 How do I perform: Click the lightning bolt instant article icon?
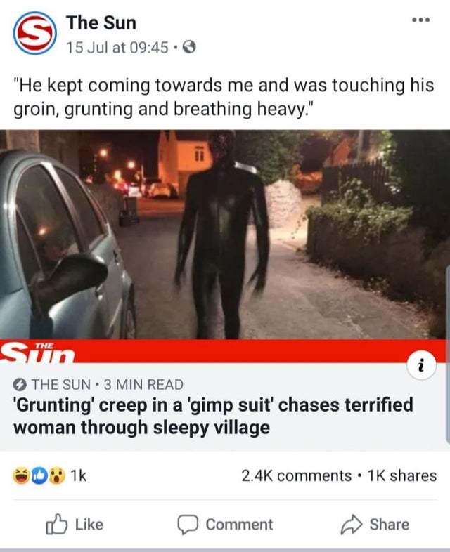[x=20, y=385]
